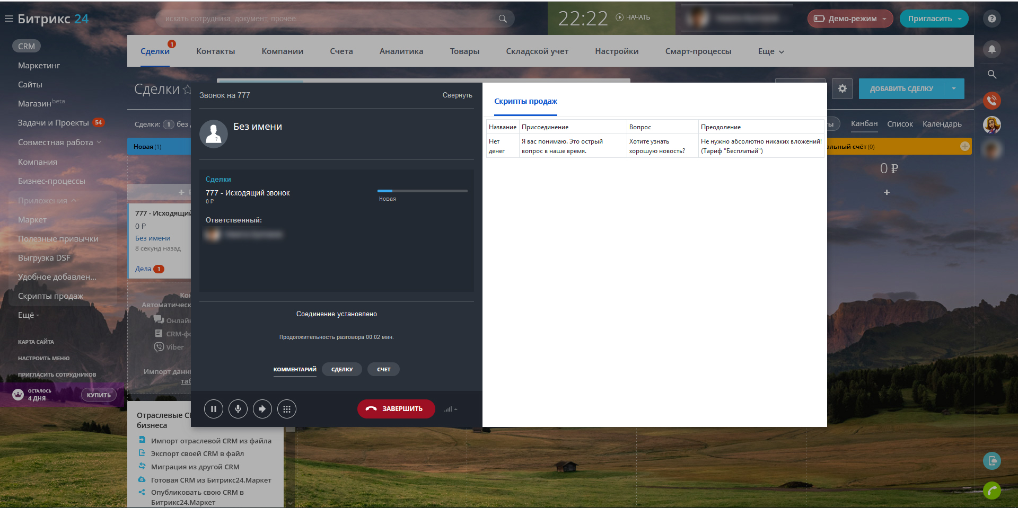This screenshot has height=508, width=1018.
Task: Switch to the Сделки tab
Action: 155,51
